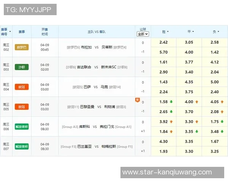Open away team 弗拉门戈 link
The height and width of the screenshot is (182, 228).
pos(107,127)
